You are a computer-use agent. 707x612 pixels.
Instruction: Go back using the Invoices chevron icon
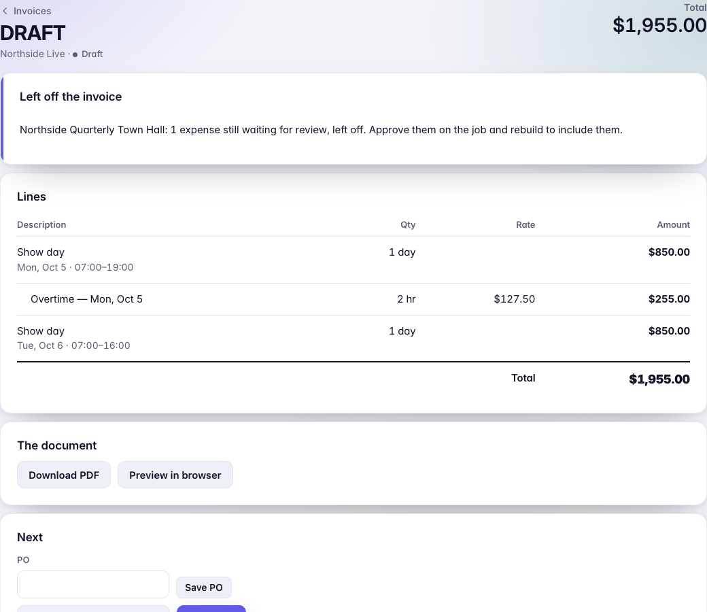5,11
